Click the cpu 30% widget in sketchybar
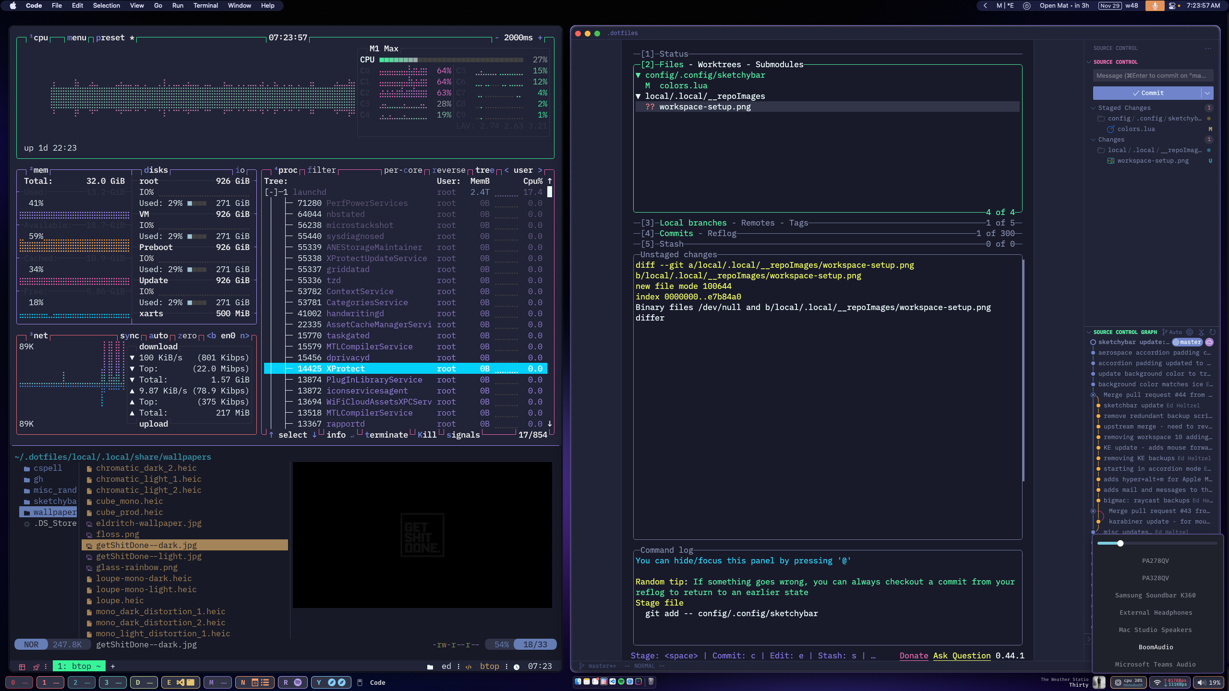The height and width of the screenshot is (691, 1229). click(1129, 682)
